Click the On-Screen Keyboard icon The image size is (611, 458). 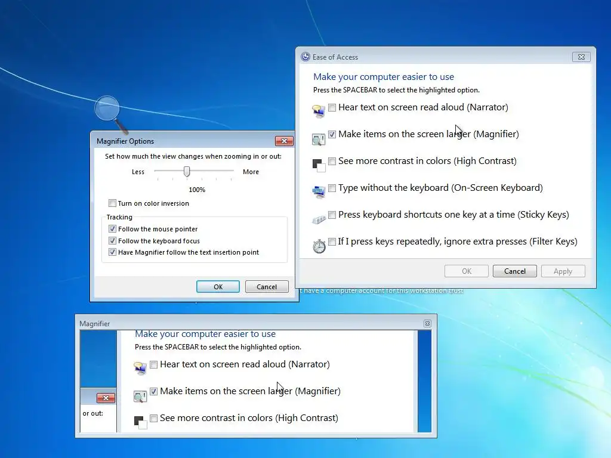pos(319,192)
